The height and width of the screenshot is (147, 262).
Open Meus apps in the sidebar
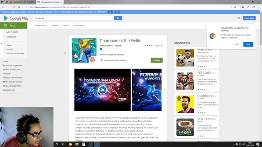12,32
